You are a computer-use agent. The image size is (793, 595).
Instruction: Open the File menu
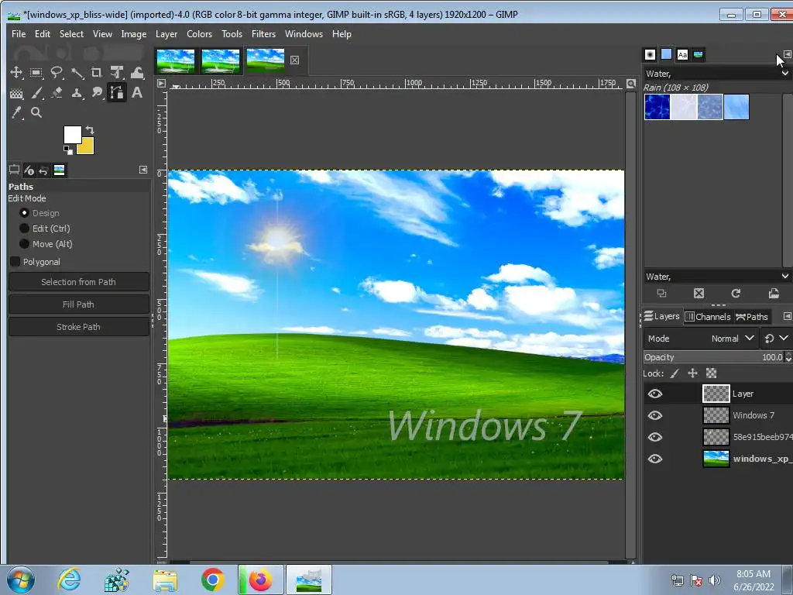click(19, 34)
